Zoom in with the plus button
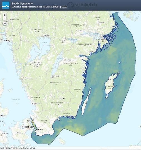Screen dimensions: 141x150 (4, 15)
